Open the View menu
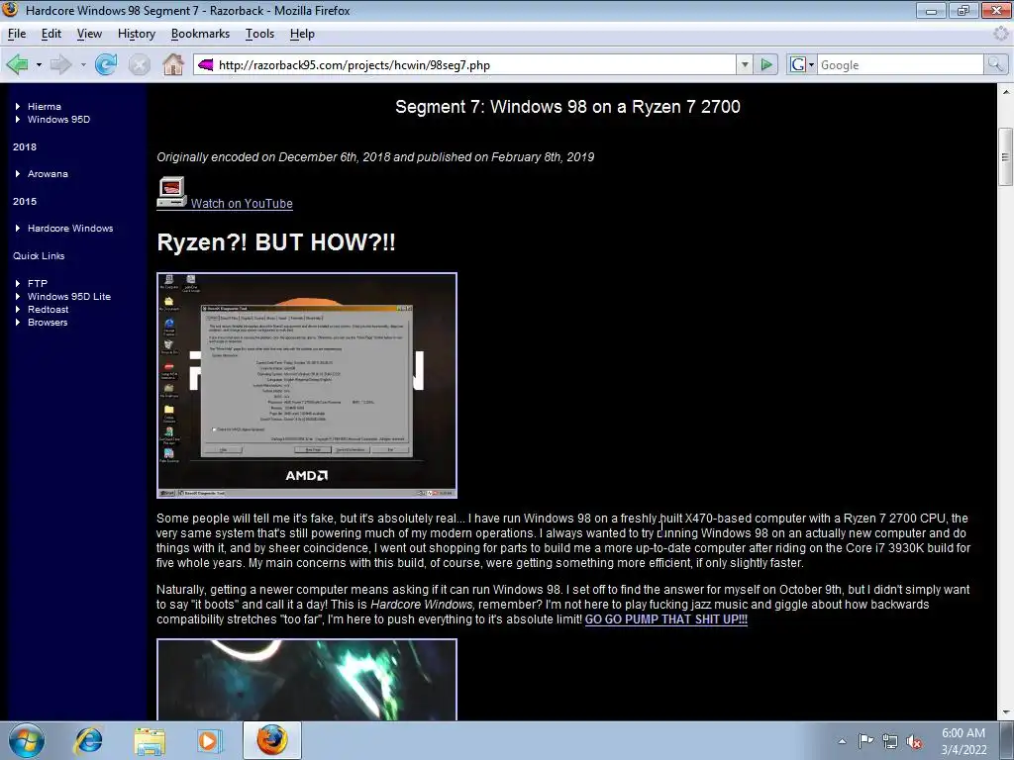 click(89, 34)
